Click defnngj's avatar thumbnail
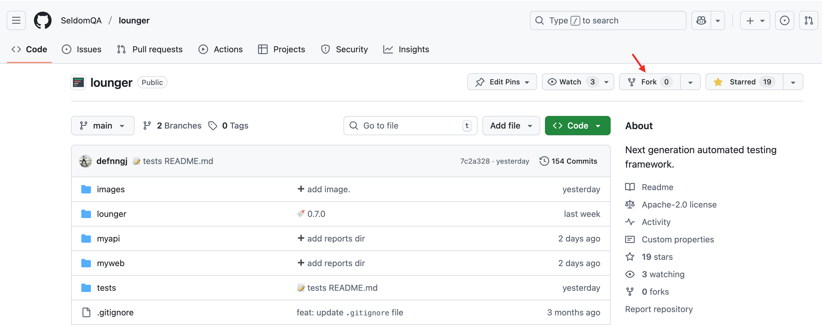 coord(85,161)
